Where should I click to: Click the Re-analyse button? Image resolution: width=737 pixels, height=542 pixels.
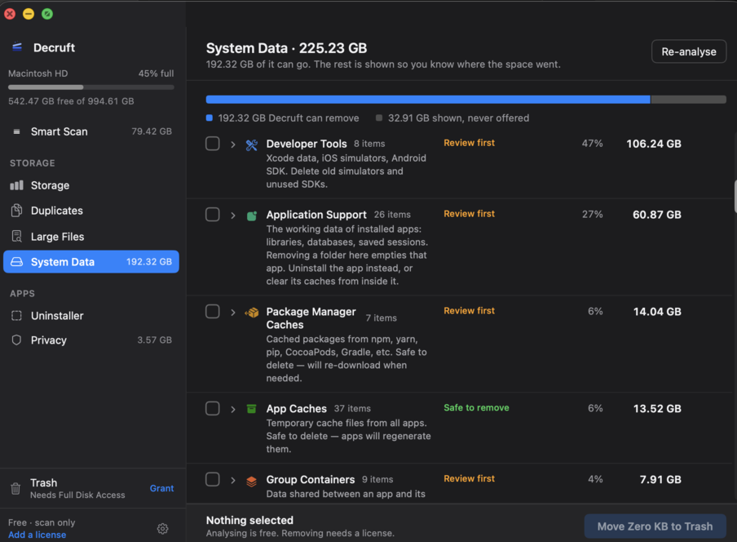[689, 51]
